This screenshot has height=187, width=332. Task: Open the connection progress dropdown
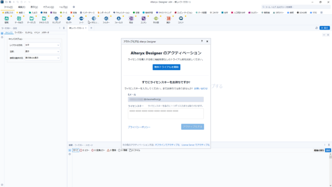tap(43, 58)
